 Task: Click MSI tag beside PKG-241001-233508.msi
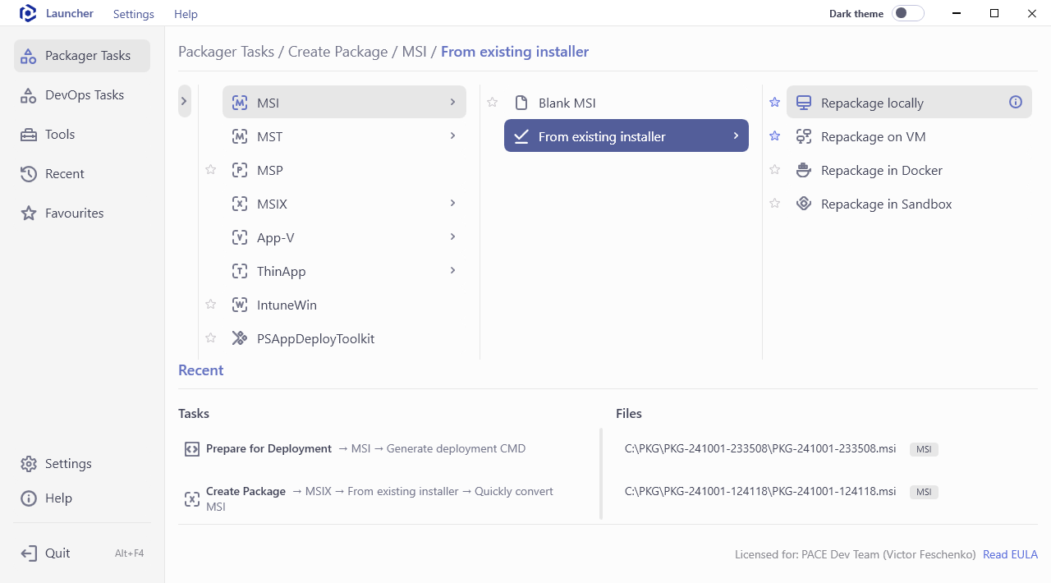point(924,450)
